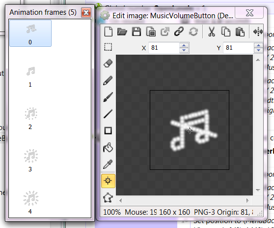Click canvas scroll left arrow

click(121, 200)
